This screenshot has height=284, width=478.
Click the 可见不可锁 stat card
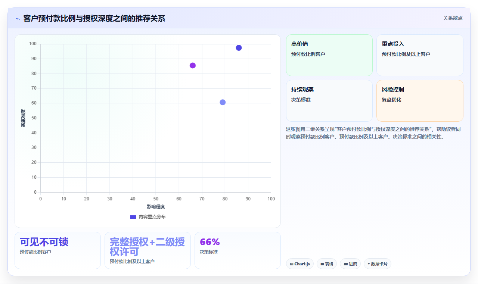click(58, 250)
